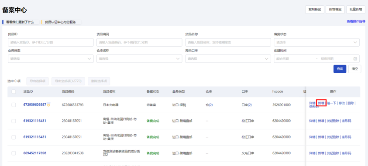Image resolution: width=368 pixels, height=166 pixels.
Task: Toggle the select-all checkbox in table header
Action: (14, 92)
